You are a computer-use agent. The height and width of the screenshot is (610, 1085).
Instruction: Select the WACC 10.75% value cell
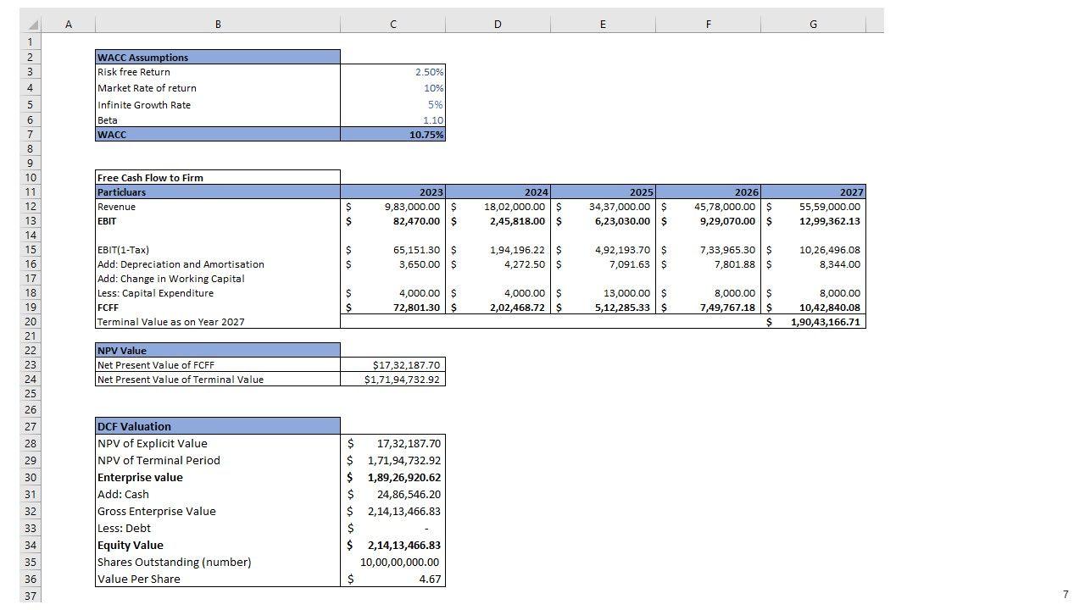pyautogui.click(x=393, y=135)
